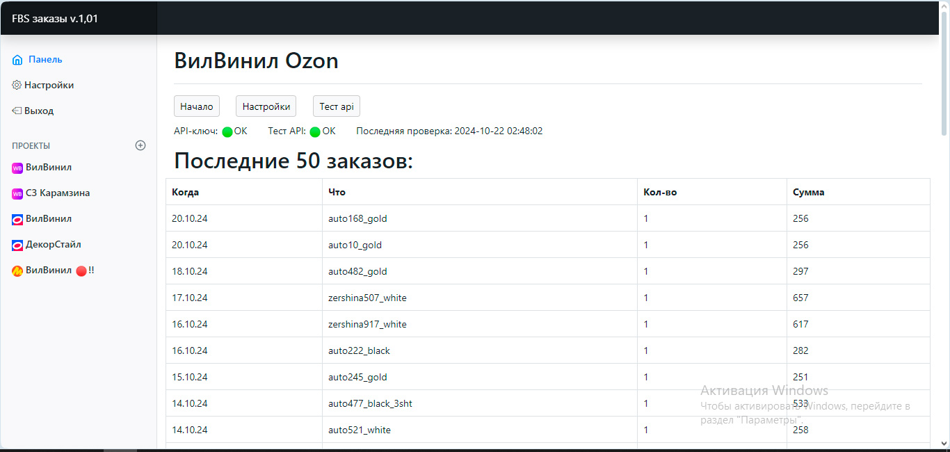Click the FBS заказы v.1,01 header title
Viewport: 950px width, 452px height.
55,19
